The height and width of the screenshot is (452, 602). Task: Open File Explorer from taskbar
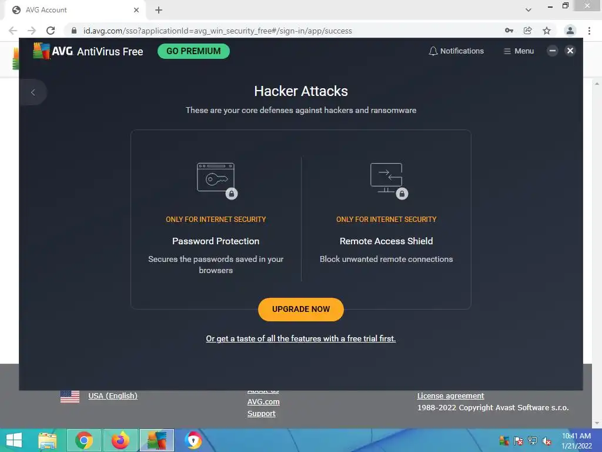(48, 440)
